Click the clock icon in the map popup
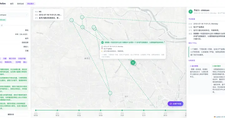Image resolution: width=225 pixels, height=118 pixels. tap(102, 47)
